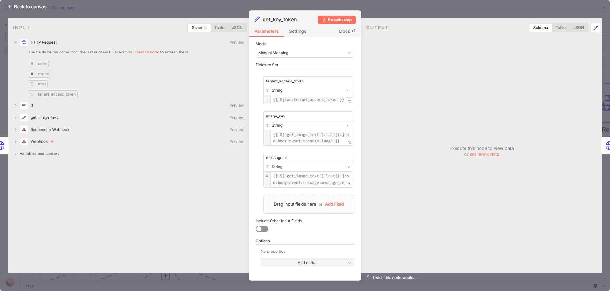Viewport: 610px width, 291px height.
Task: Open the image_key String type dropdown
Action: point(308,125)
